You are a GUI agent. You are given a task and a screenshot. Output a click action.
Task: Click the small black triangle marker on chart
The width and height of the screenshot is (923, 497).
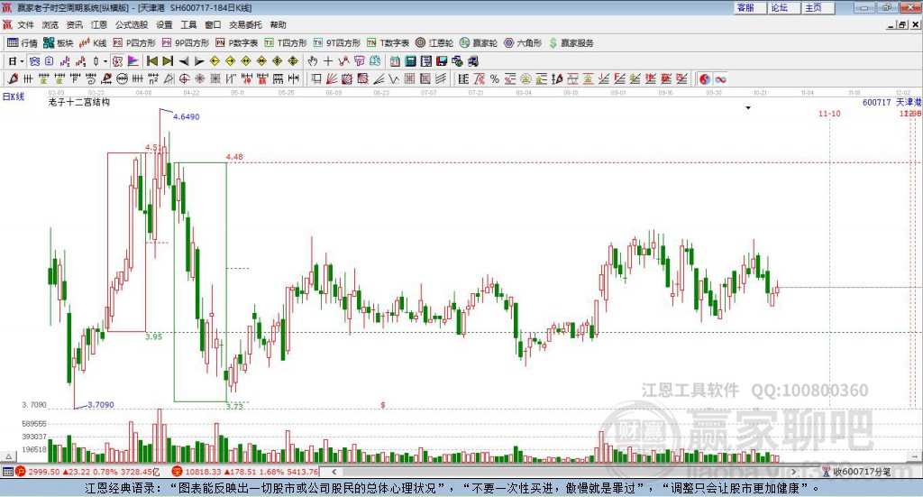click(x=748, y=107)
